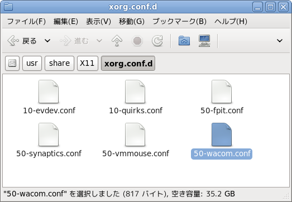Maximize the xorg.conf.d window

[270, 7]
